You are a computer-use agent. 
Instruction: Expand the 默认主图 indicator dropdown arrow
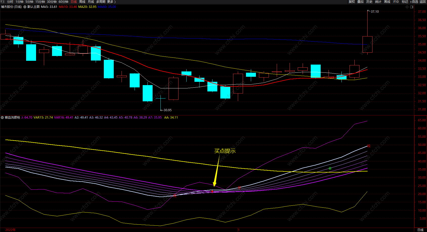pyautogui.click(x=25, y=7)
